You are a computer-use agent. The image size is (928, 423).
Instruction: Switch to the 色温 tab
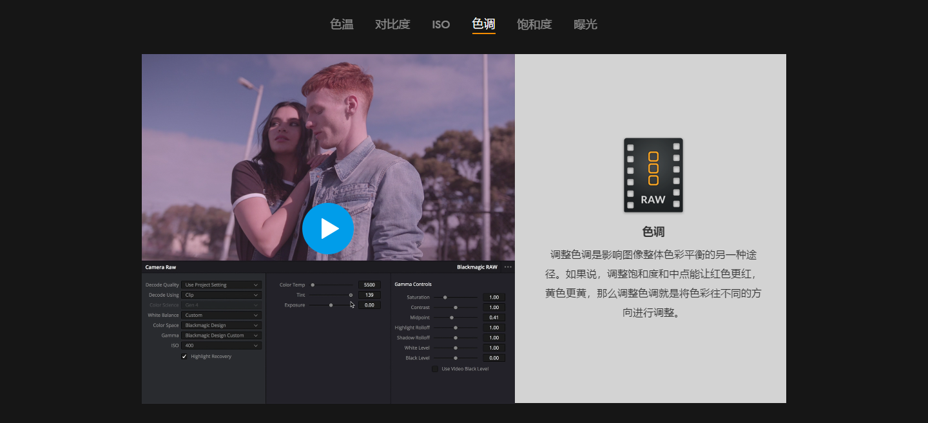pos(342,24)
